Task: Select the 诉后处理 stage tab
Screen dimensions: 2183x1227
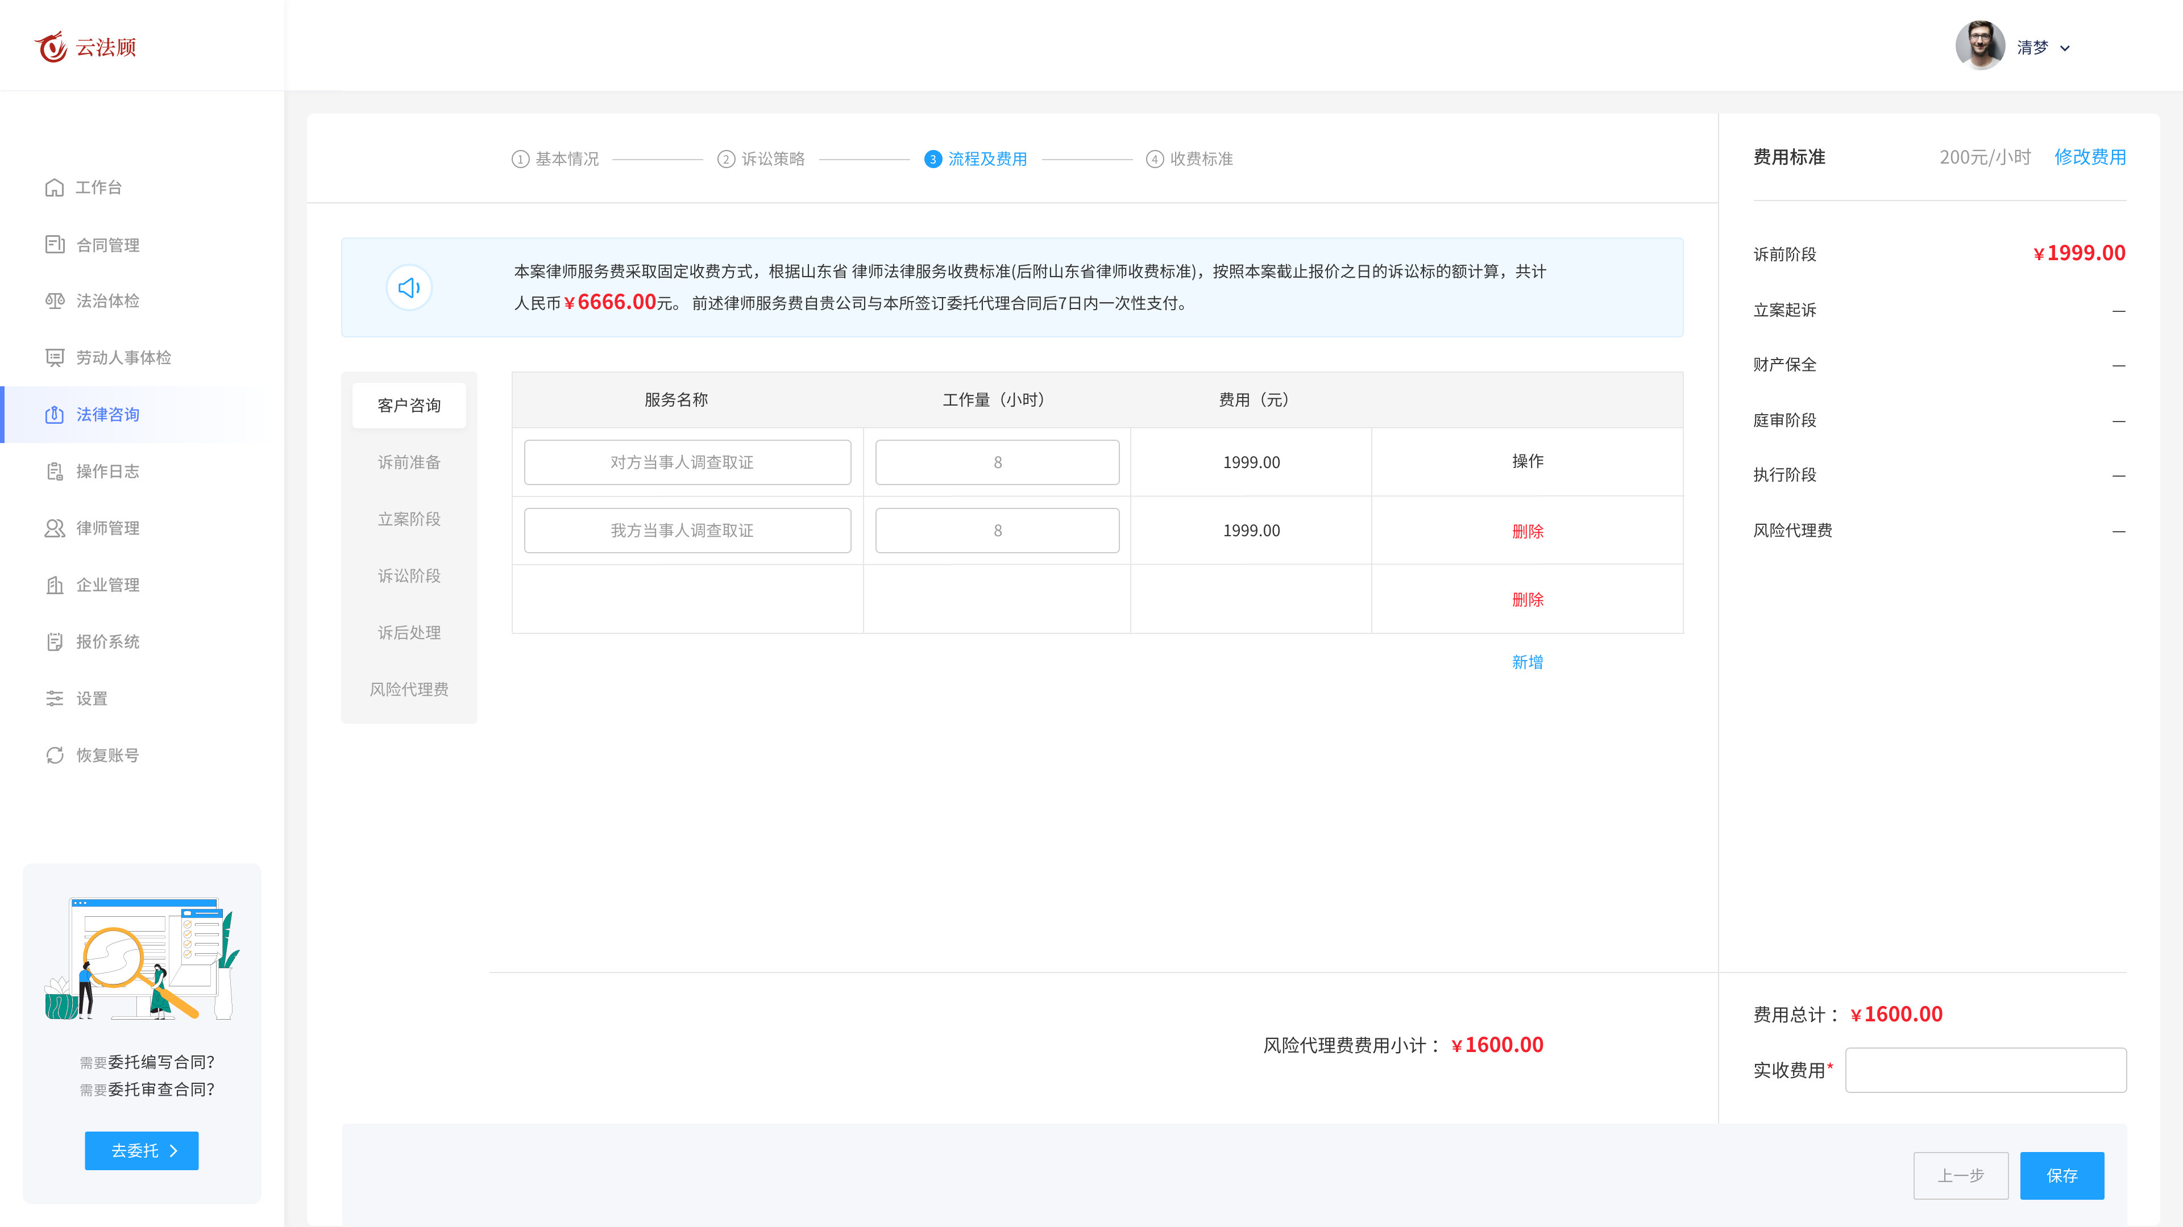Action: [409, 633]
